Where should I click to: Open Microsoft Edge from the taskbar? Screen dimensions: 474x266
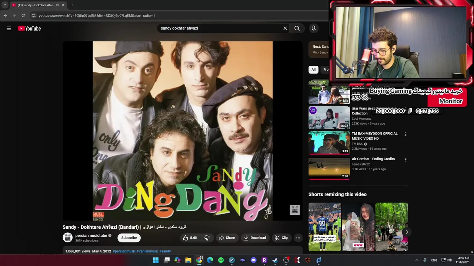coord(210,260)
